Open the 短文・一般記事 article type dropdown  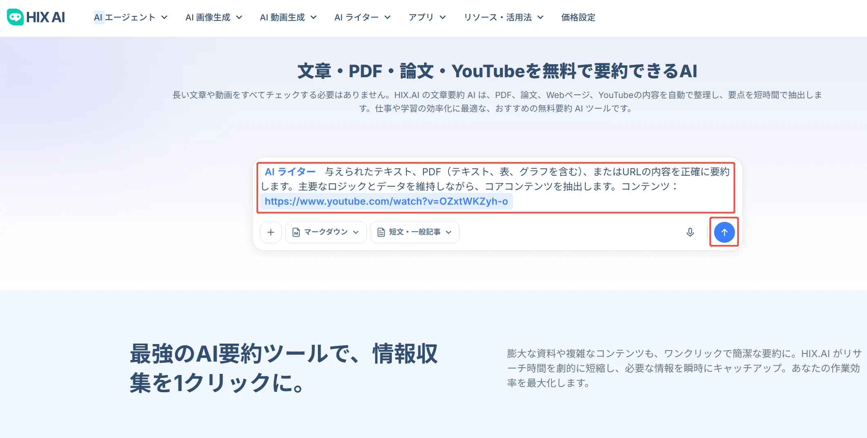point(414,232)
